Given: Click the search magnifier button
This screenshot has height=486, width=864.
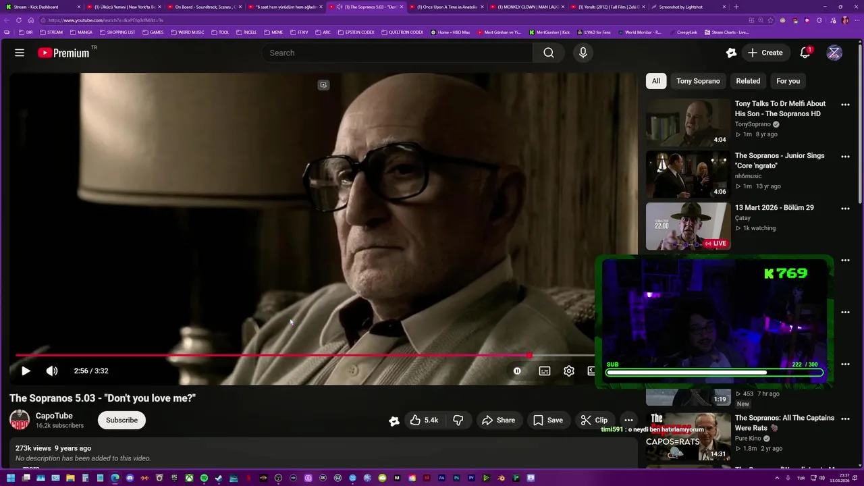Looking at the screenshot, I should click(x=549, y=53).
